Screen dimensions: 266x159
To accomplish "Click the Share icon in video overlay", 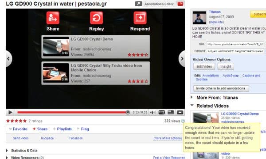I will click(53, 18).
